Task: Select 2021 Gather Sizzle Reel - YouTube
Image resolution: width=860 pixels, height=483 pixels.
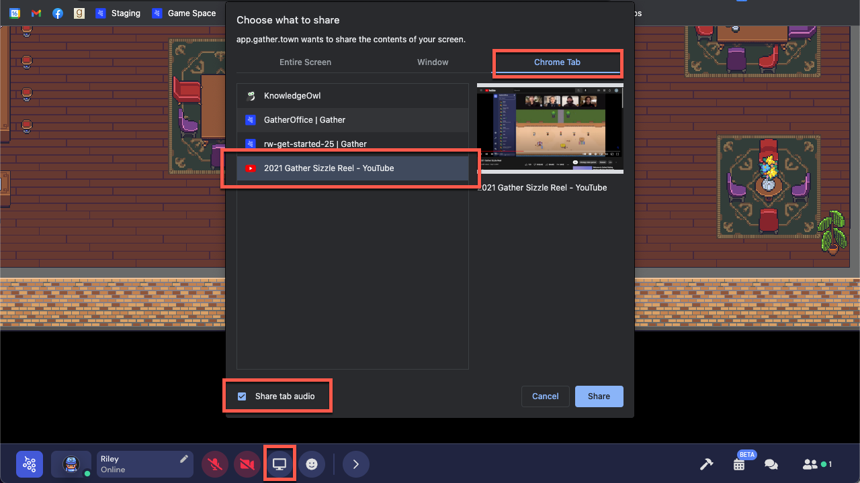Action: (x=353, y=168)
